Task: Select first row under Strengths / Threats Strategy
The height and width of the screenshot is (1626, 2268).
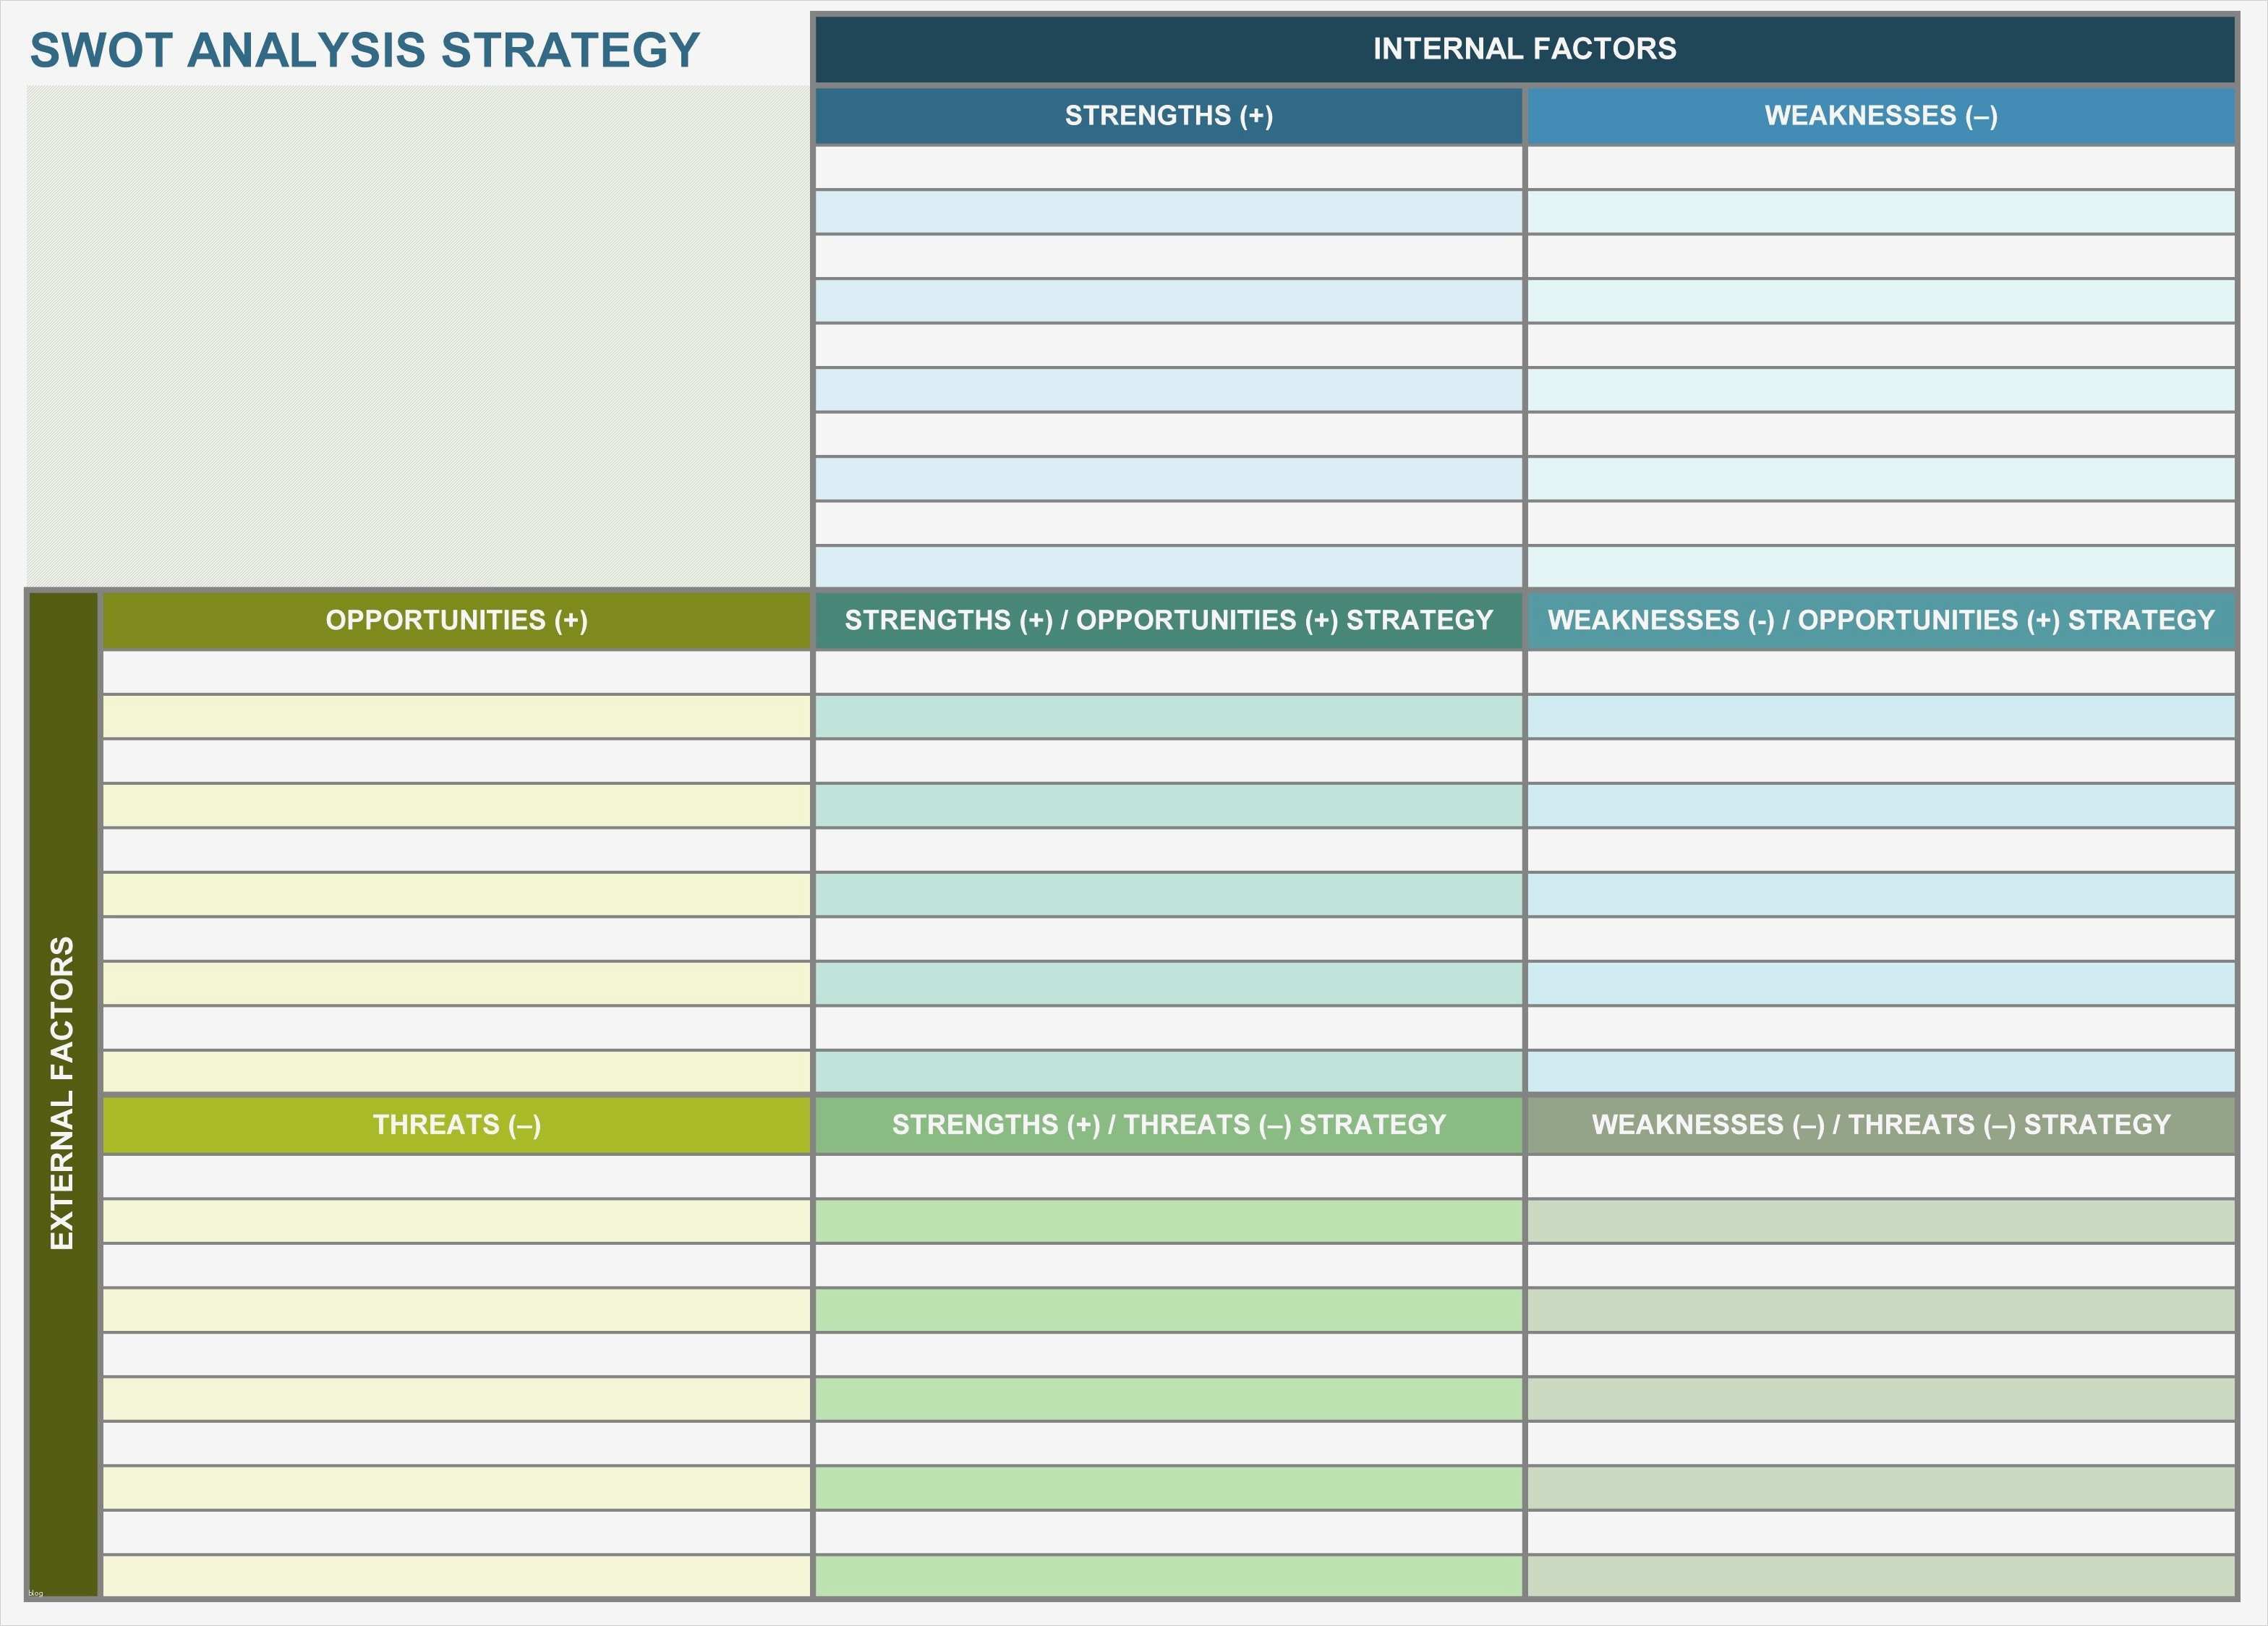Action: (x=1168, y=1177)
